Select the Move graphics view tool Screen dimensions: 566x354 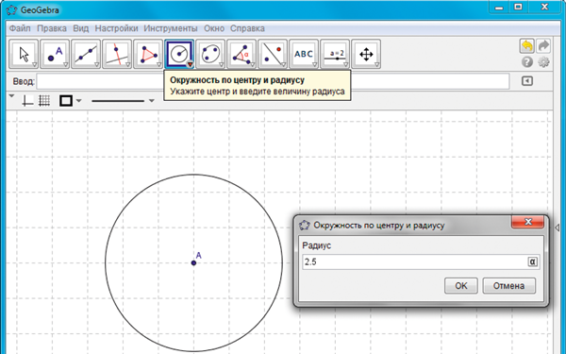tap(366, 54)
